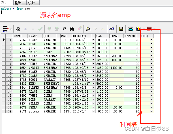Click the insert record plus icon

(25, 29)
